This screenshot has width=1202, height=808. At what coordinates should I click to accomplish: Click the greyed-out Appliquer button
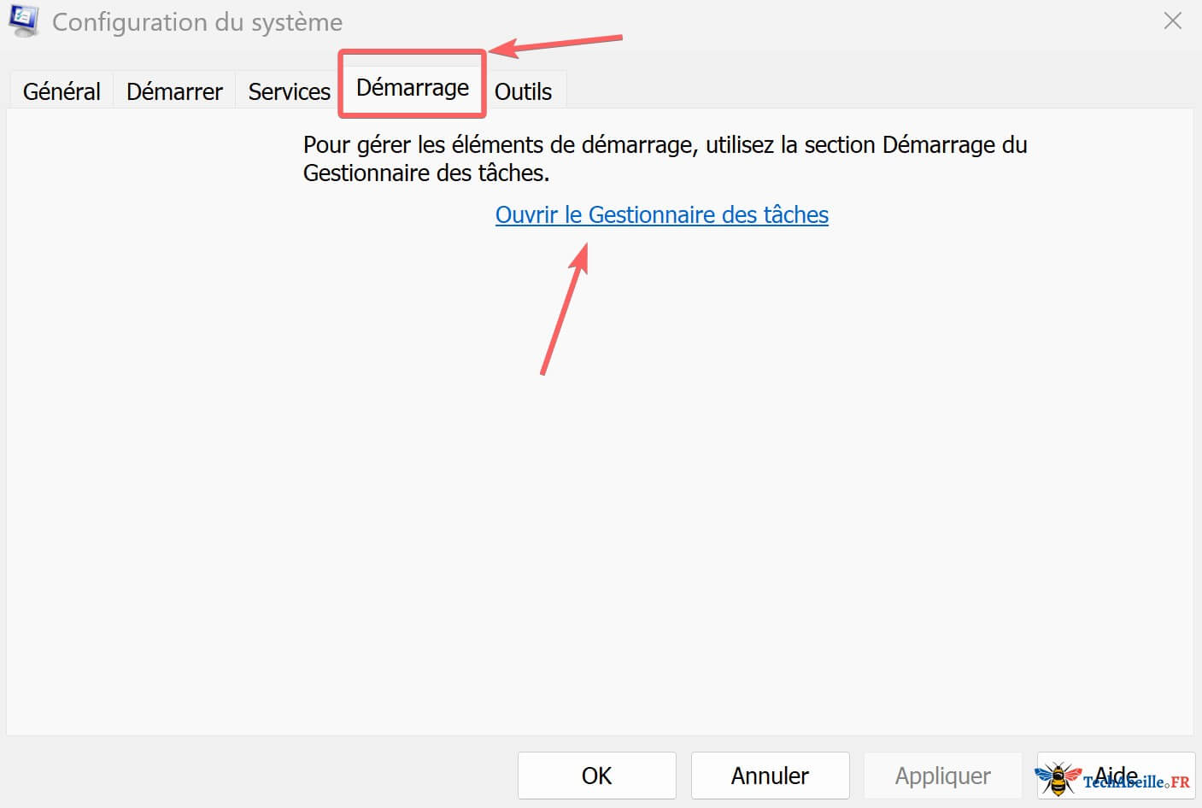942,776
